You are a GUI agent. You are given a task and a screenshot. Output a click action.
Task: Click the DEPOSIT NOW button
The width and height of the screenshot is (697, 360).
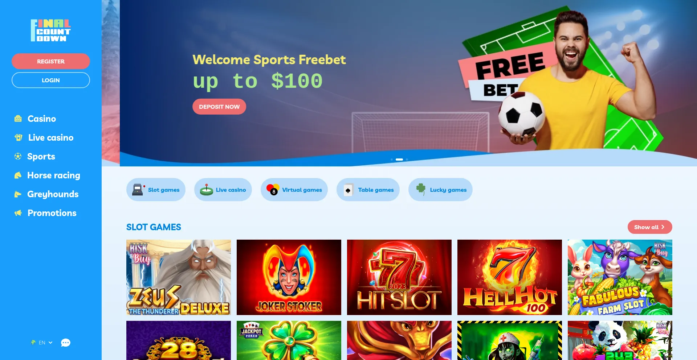(x=219, y=107)
